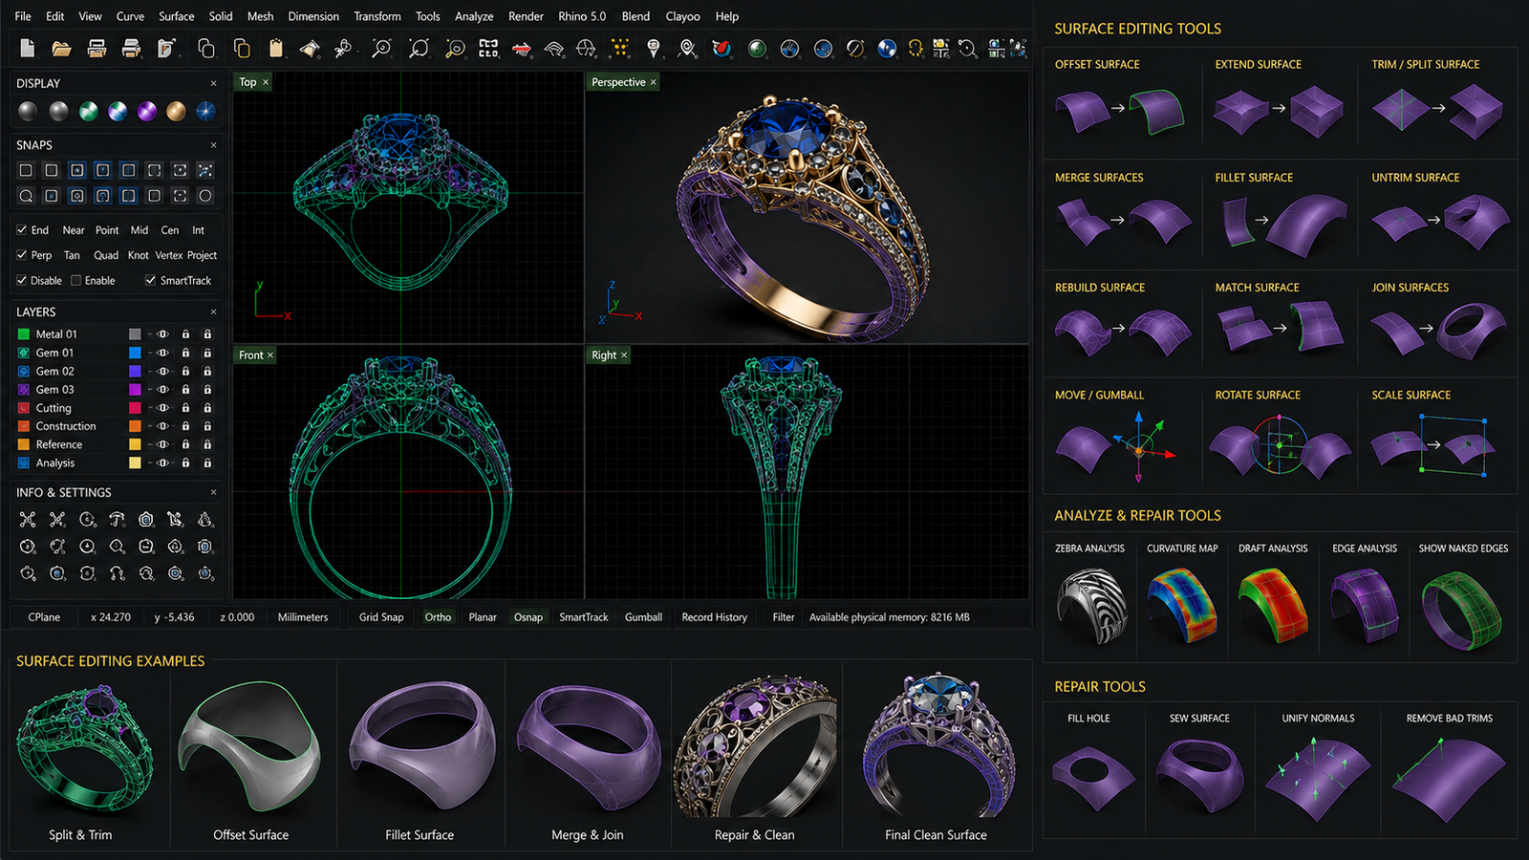
Task: Toggle the End snap checkbox
Action: coord(22,230)
